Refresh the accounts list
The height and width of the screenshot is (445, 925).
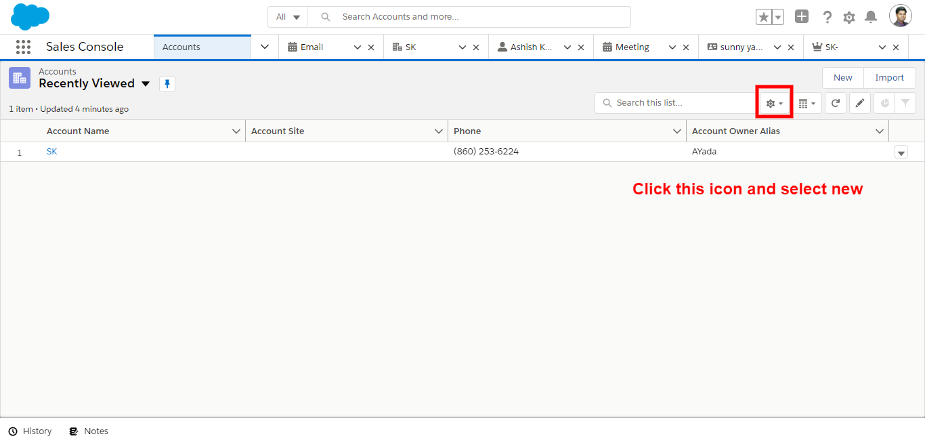tap(836, 103)
